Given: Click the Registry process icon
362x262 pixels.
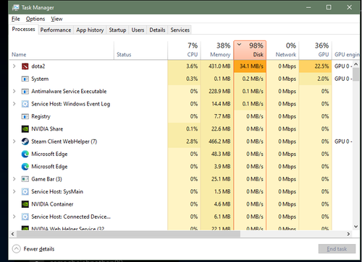Looking at the screenshot, I should point(25,116).
